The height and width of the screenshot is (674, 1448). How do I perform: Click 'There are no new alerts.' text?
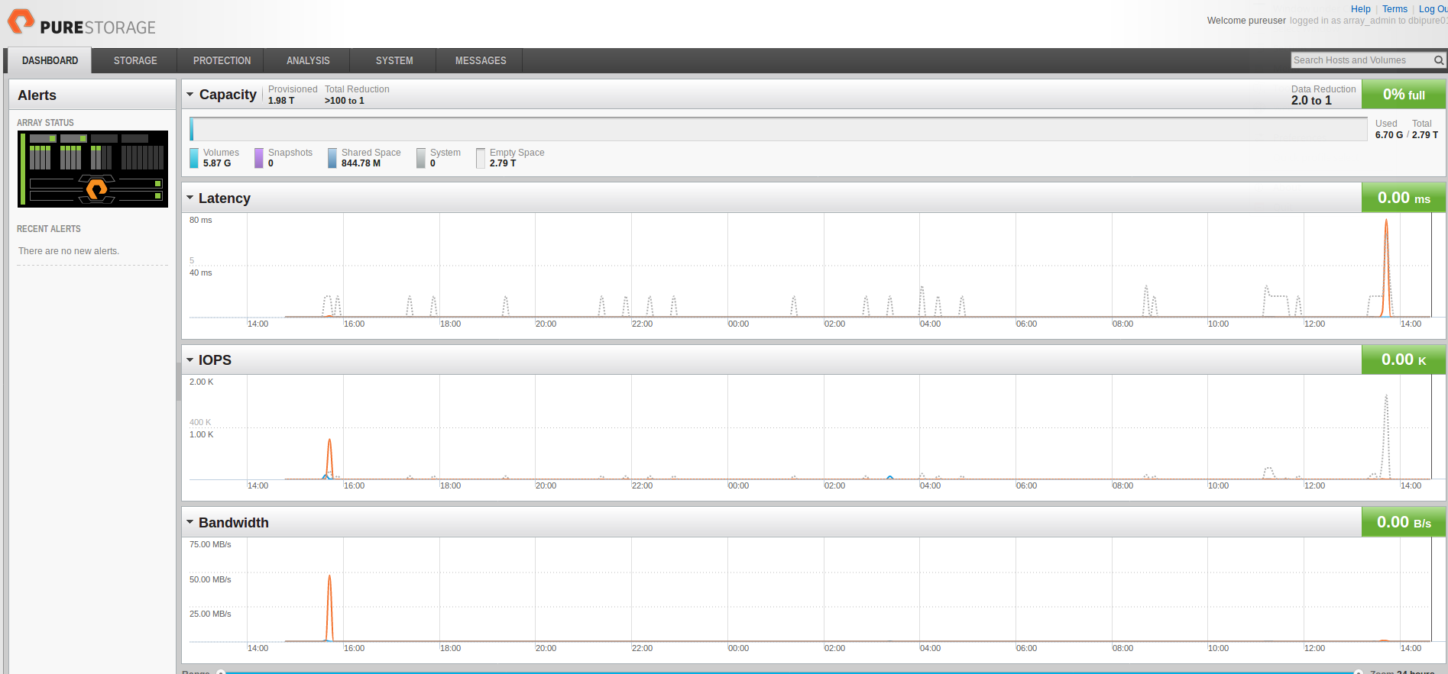pos(69,251)
